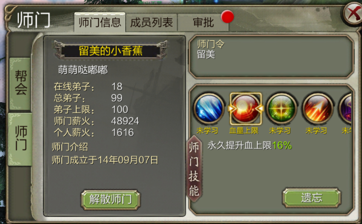The height and width of the screenshot is (224, 362).
Task: Click the 师门薪火 value 48924
Action: pos(125,121)
